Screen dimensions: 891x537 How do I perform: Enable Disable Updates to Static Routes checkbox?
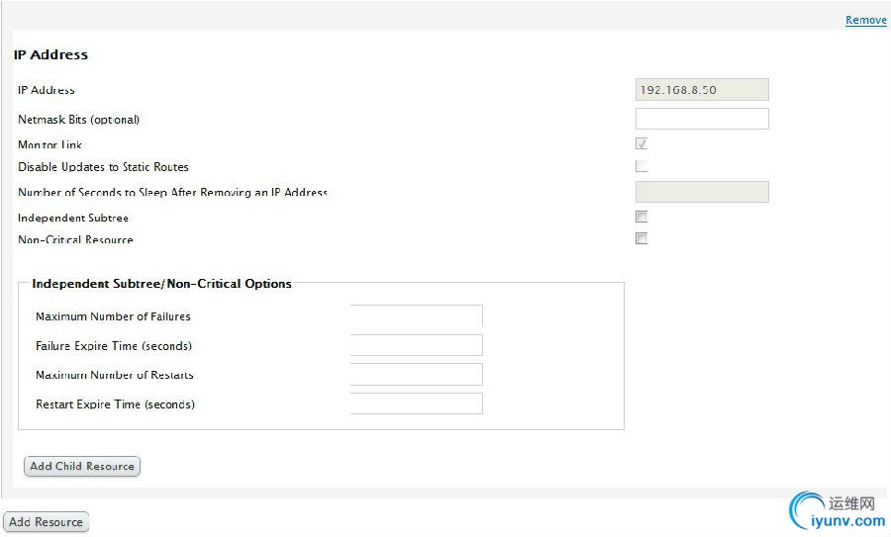[642, 166]
